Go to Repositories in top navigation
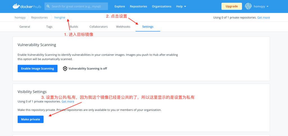This screenshot has height=136, width=288. click(x=138, y=6)
